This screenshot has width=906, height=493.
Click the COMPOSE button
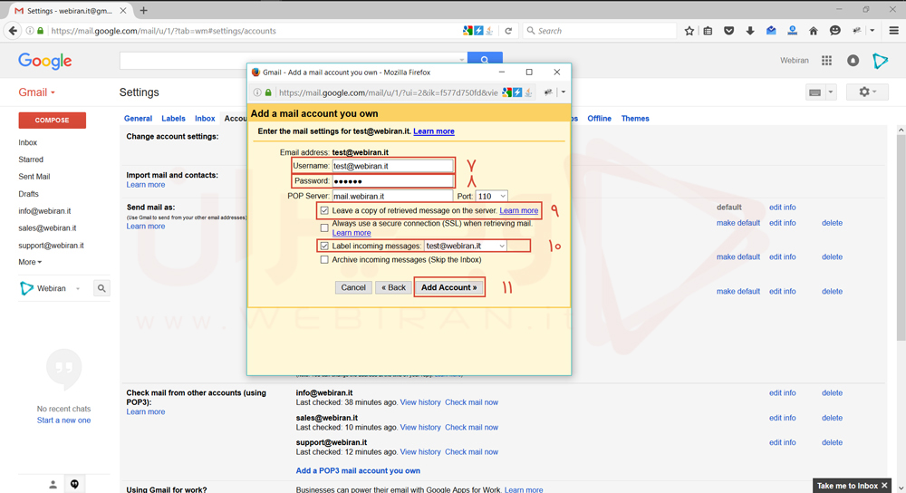52,121
